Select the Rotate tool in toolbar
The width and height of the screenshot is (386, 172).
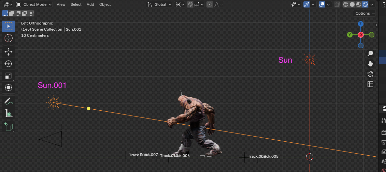(x=9, y=64)
